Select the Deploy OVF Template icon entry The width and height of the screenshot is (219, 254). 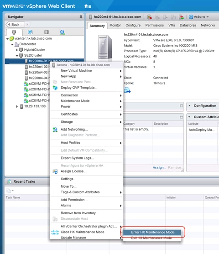click(x=55, y=88)
